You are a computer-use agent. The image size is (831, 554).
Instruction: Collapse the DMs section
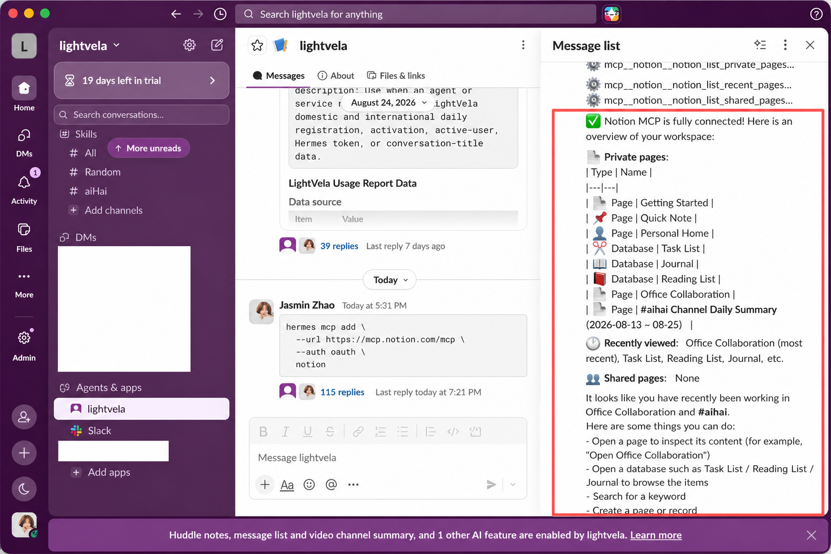[x=78, y=238]
